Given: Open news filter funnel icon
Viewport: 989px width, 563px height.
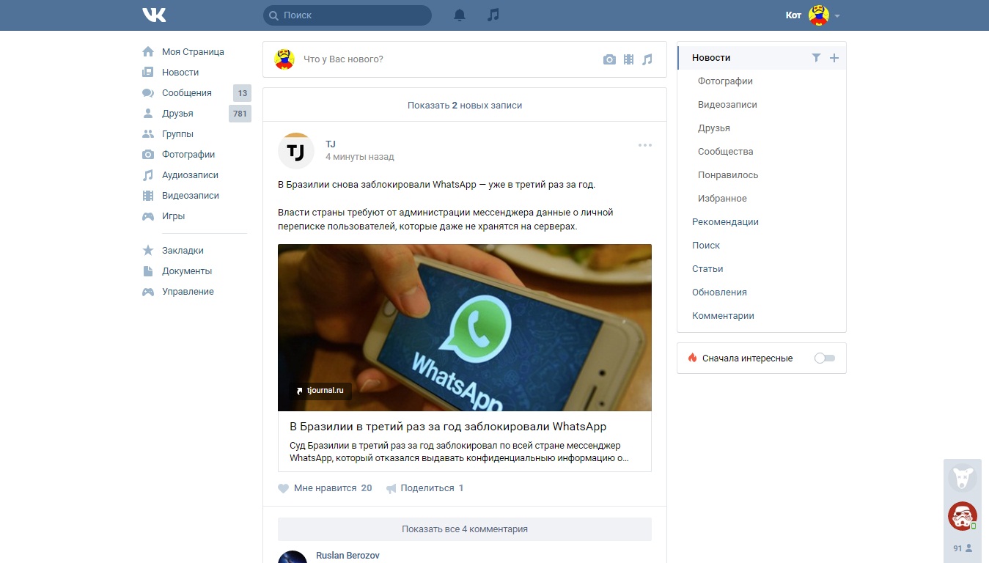Looking at the screenshot, I should point(816,58).
